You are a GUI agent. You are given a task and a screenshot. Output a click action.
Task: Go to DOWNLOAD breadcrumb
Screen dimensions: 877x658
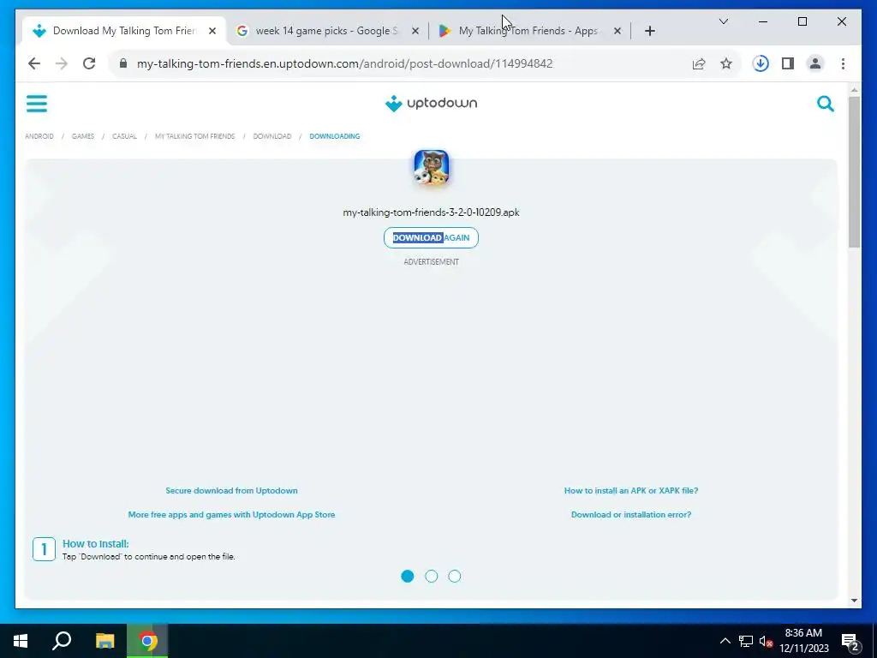point(271,136)
